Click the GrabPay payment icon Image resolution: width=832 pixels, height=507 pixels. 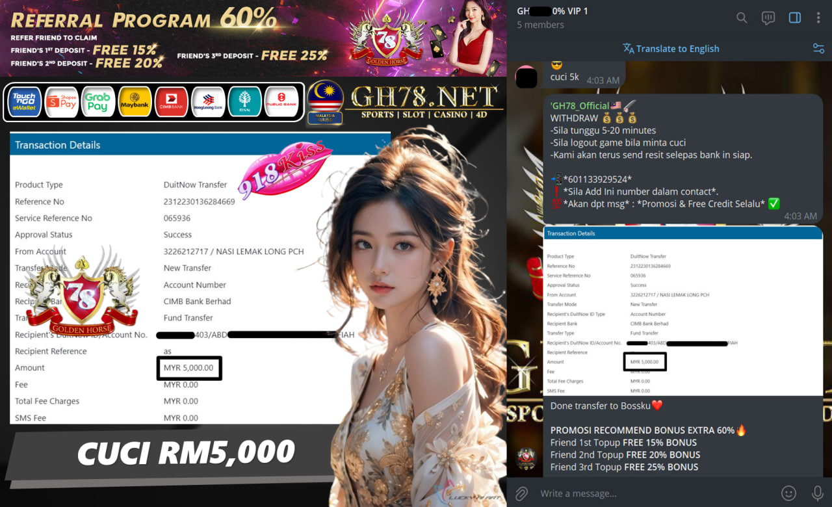[x=98, y=102]
